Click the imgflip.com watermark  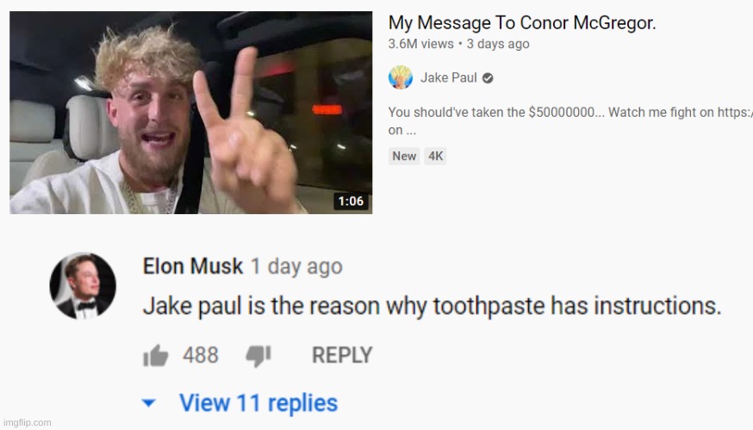coord(27,422)
